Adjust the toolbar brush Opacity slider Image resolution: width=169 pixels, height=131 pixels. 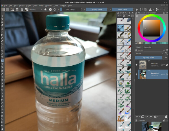pos(96,10)
